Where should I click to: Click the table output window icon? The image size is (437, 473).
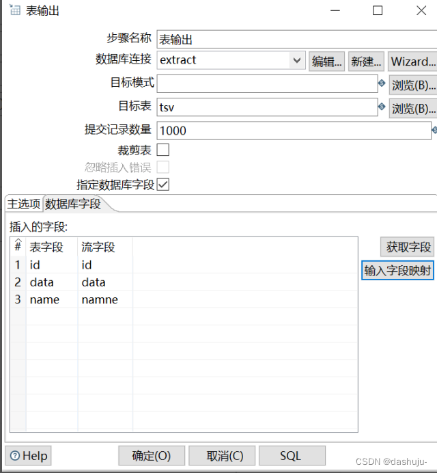tap(15, 10)
